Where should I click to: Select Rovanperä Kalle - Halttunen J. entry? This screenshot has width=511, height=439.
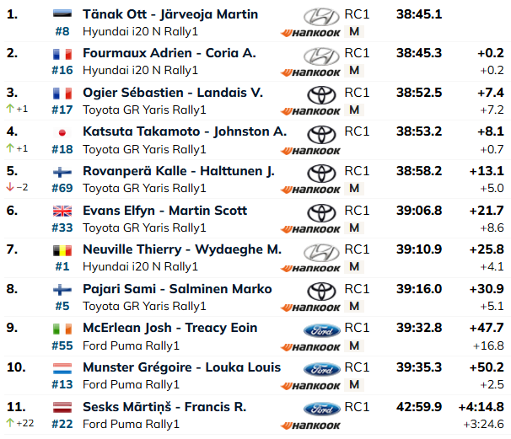[179, 171]
